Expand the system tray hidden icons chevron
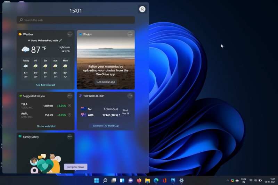This screenshot has height=185, width=278. click(x=228, y=180)
